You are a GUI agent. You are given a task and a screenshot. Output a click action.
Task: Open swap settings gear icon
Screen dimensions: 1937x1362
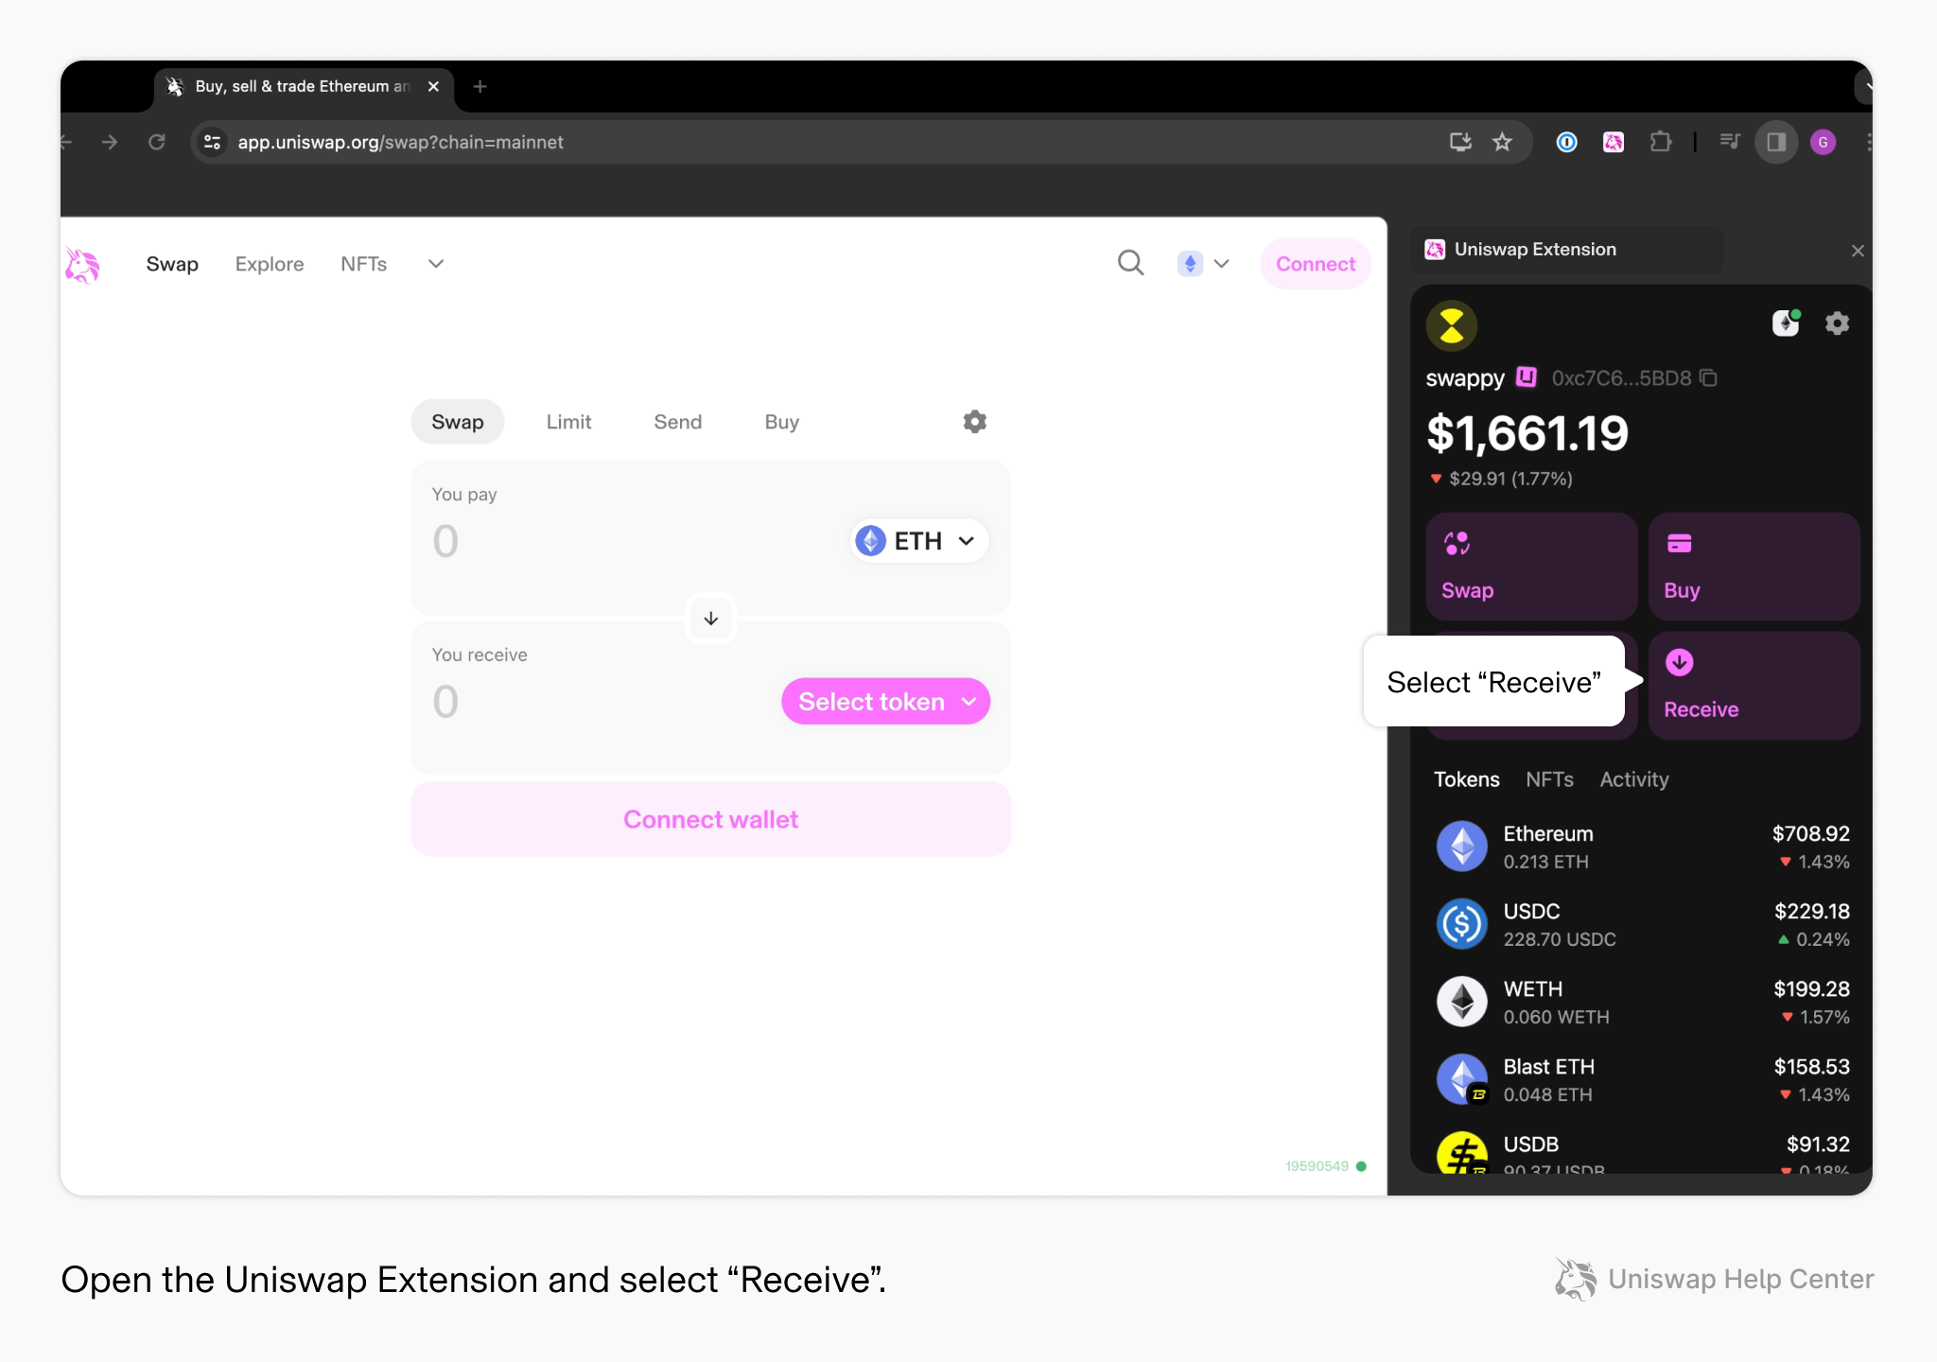pyautogui.click(x=974, y=422)
